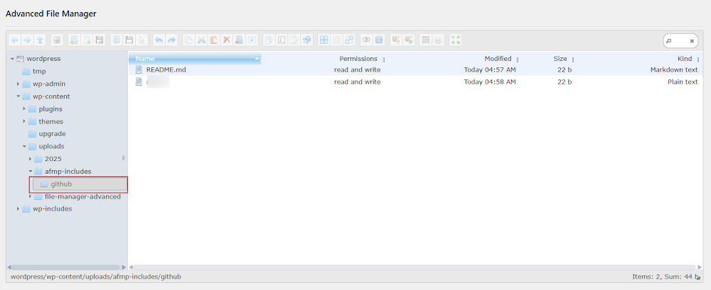Viewport: 711px width, 290px height.
Task: Click the Select all grid icon
Action: (324, 40)
